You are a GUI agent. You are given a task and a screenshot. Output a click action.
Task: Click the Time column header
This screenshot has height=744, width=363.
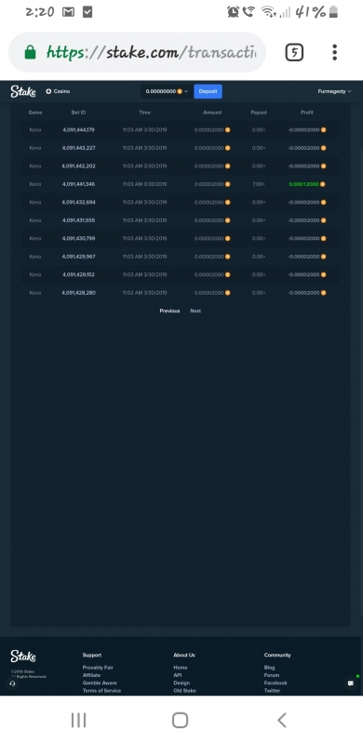click(x=144, y=113)
